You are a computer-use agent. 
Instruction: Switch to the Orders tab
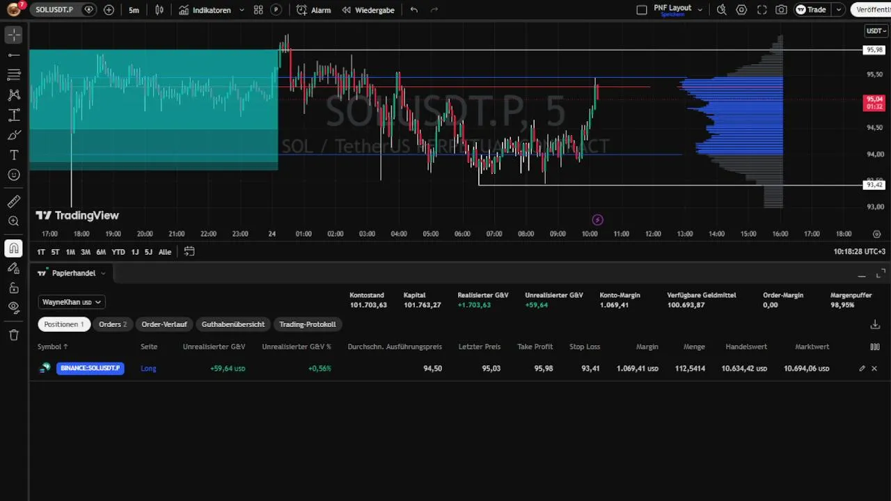click(x=112, y=324)
